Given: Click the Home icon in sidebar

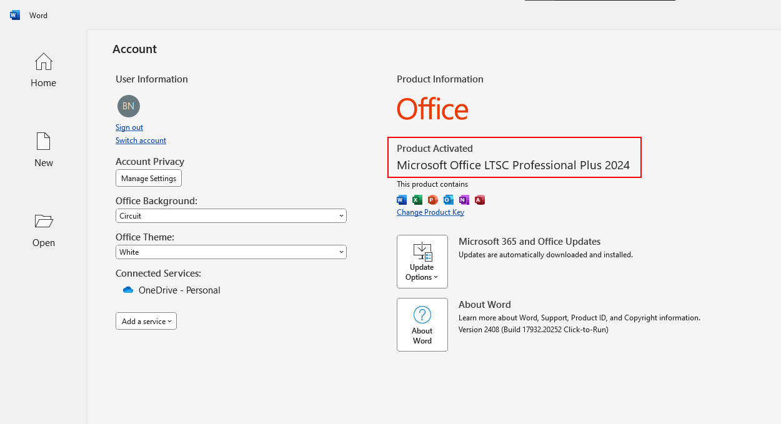Looking at the screenshot, I should (x=43, y=62).
